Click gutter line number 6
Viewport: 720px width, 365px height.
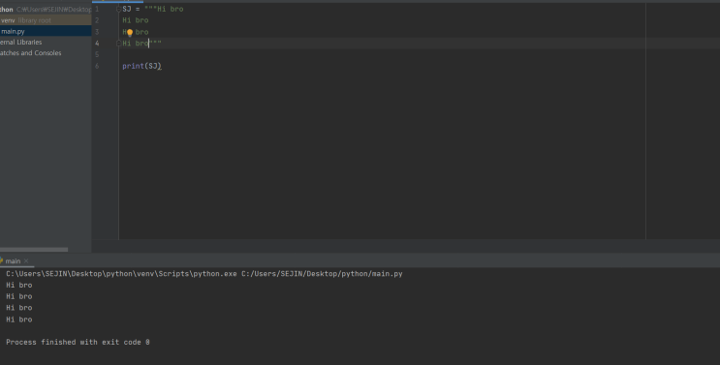pyautogui.click(x=97, y=66)
